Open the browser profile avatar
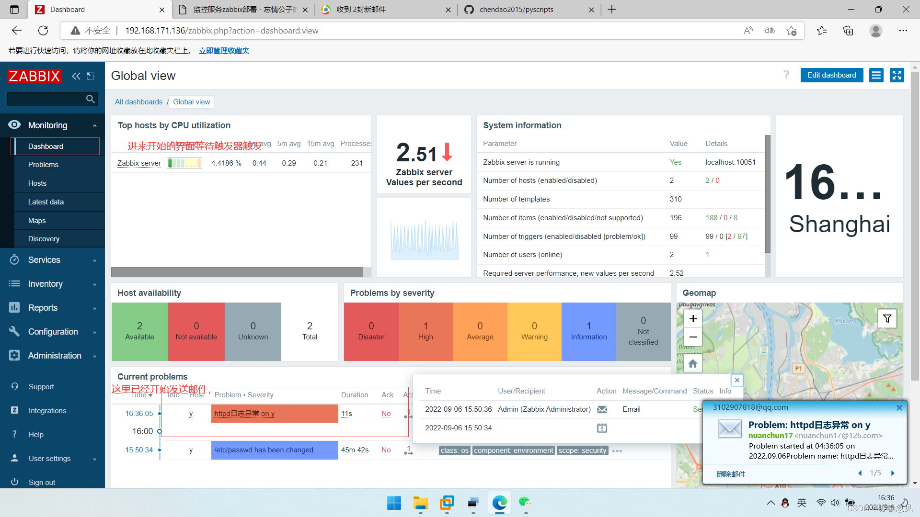The width and height of the screenshot is (920, 517). click(x=876, y=31)
